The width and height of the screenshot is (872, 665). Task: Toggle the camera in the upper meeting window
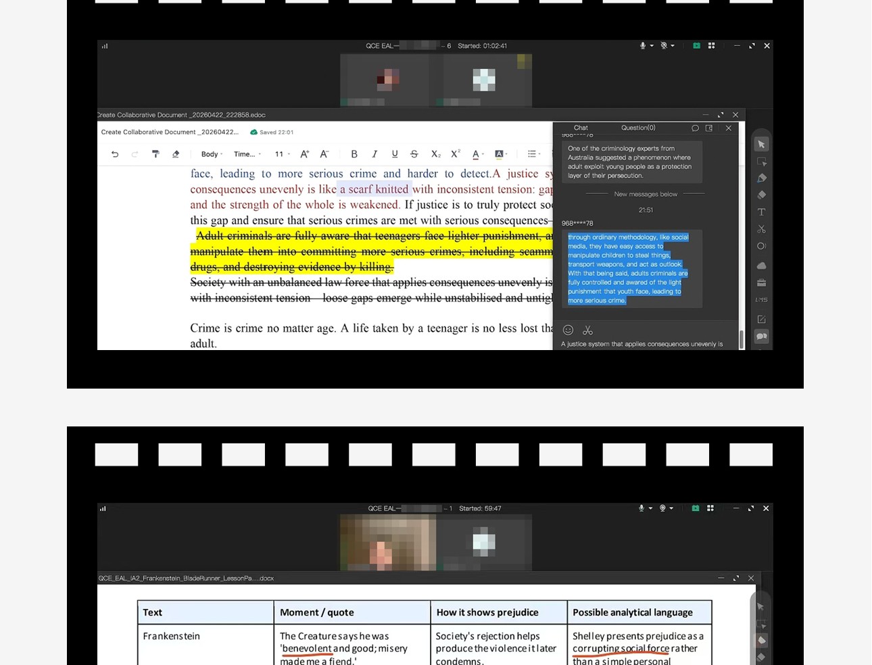pyautogui.click(x=664, y=46)
